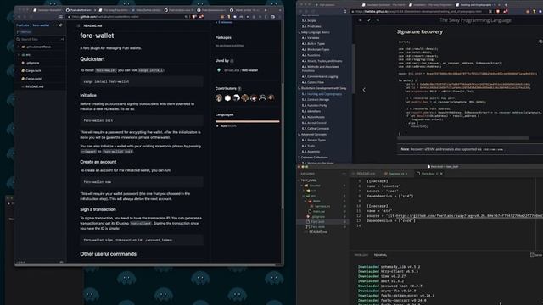Image resolution: width=543 pixels, height=305 pixels.
Task: Close the Forc.lock editor tab
Action: coord(441,174)
